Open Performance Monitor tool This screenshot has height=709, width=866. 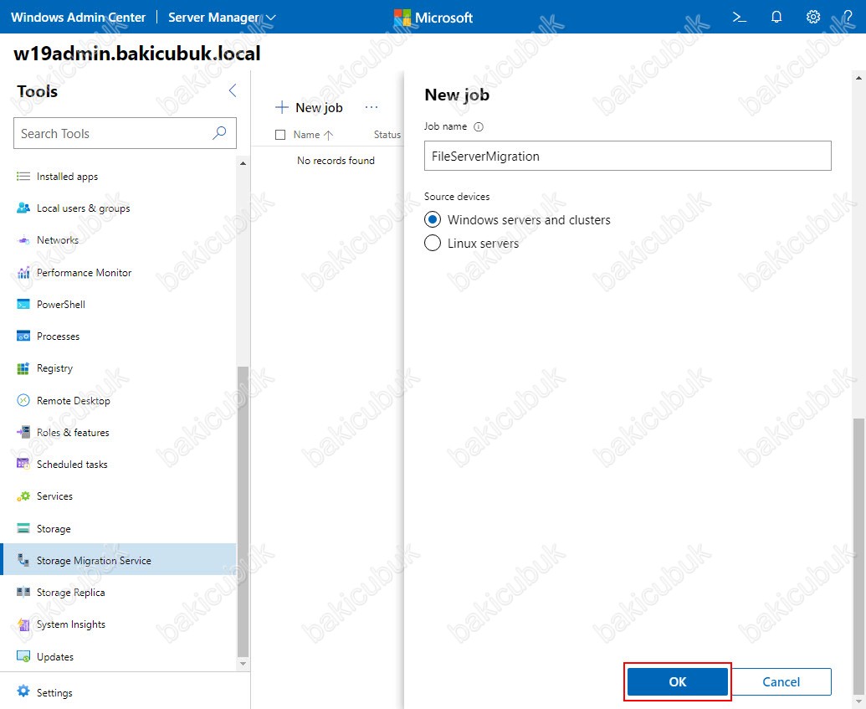120,272
